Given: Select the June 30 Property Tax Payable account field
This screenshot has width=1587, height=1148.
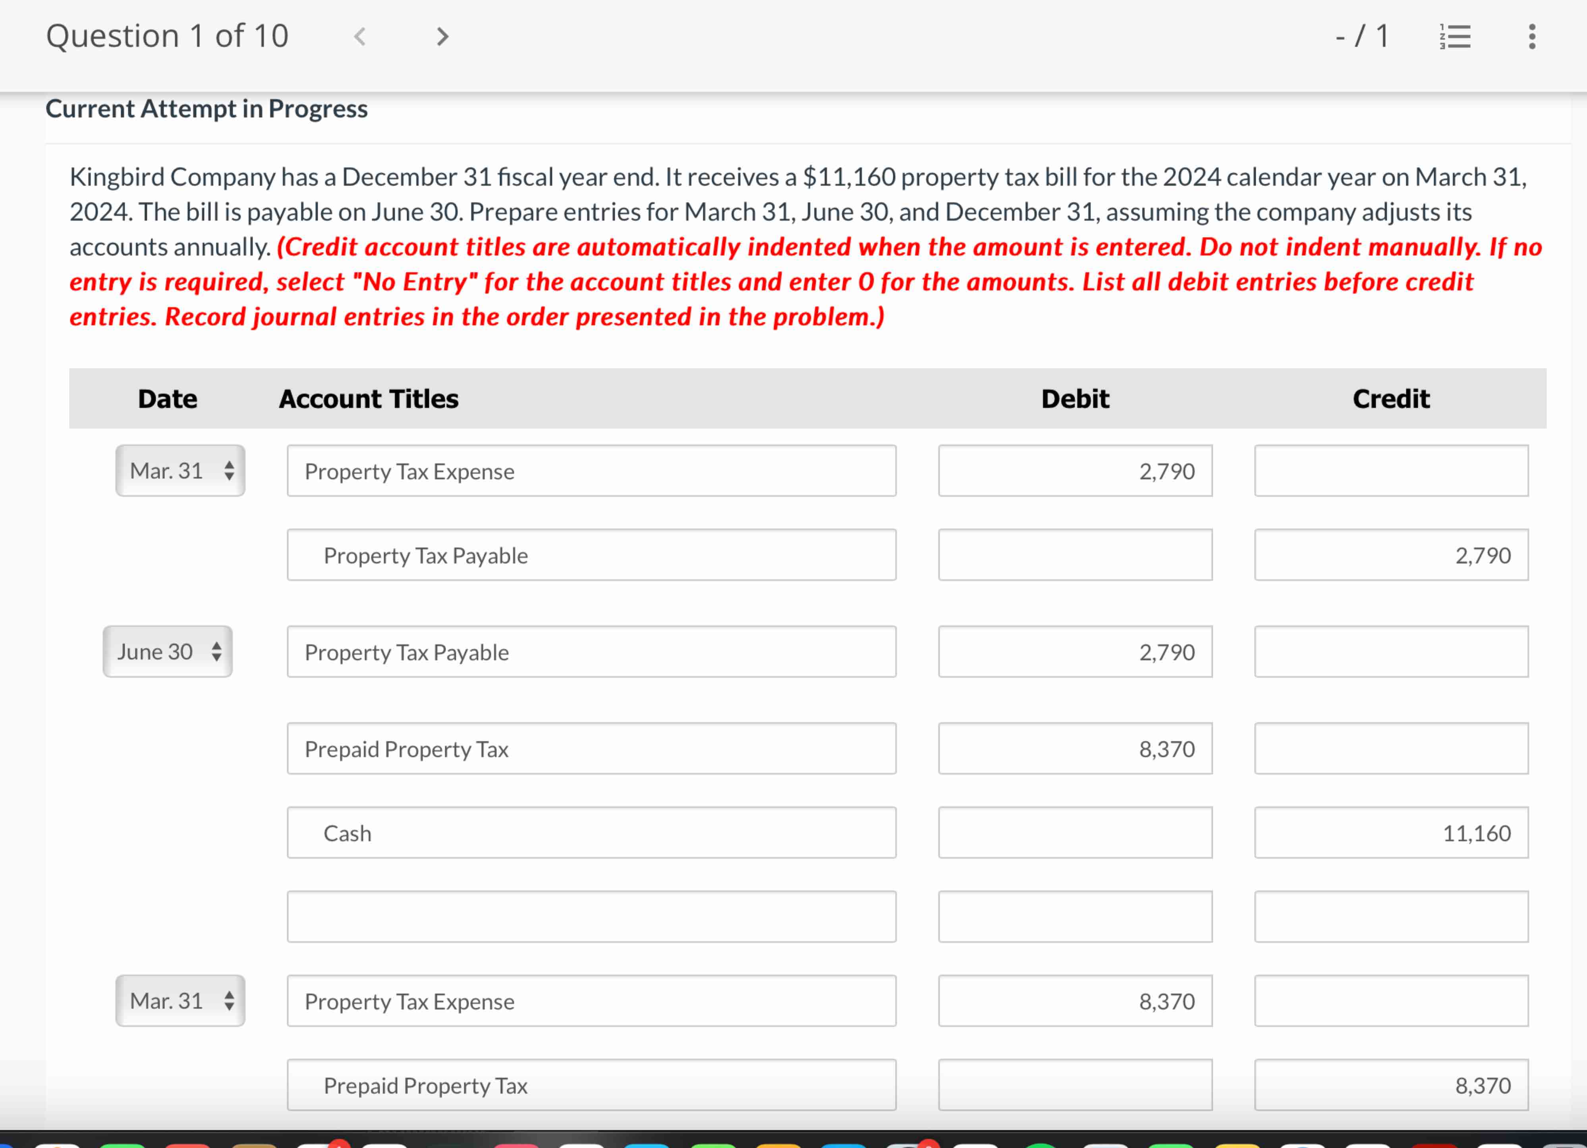Looking at the screenshot, I should click(x=591, y=652).
